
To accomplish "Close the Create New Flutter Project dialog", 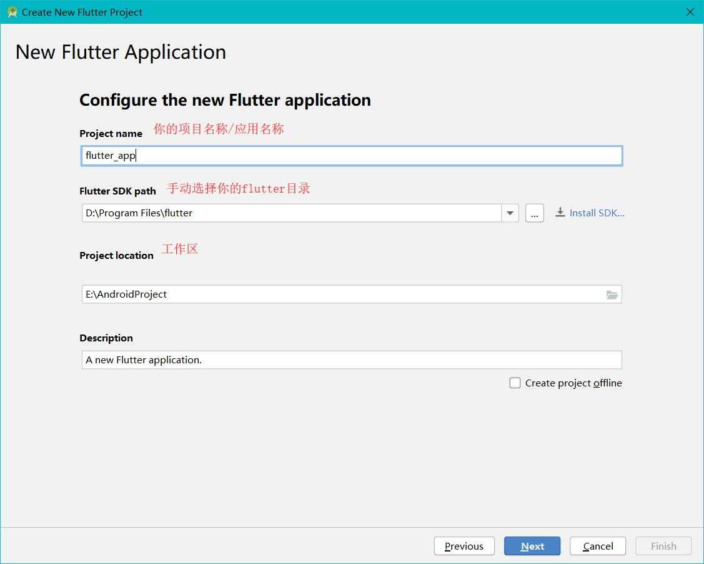I will pyautogui.click(x=690, y=12).
